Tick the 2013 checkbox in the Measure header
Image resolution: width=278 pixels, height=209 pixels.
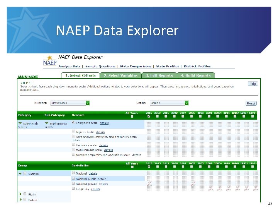pos(157,116)
